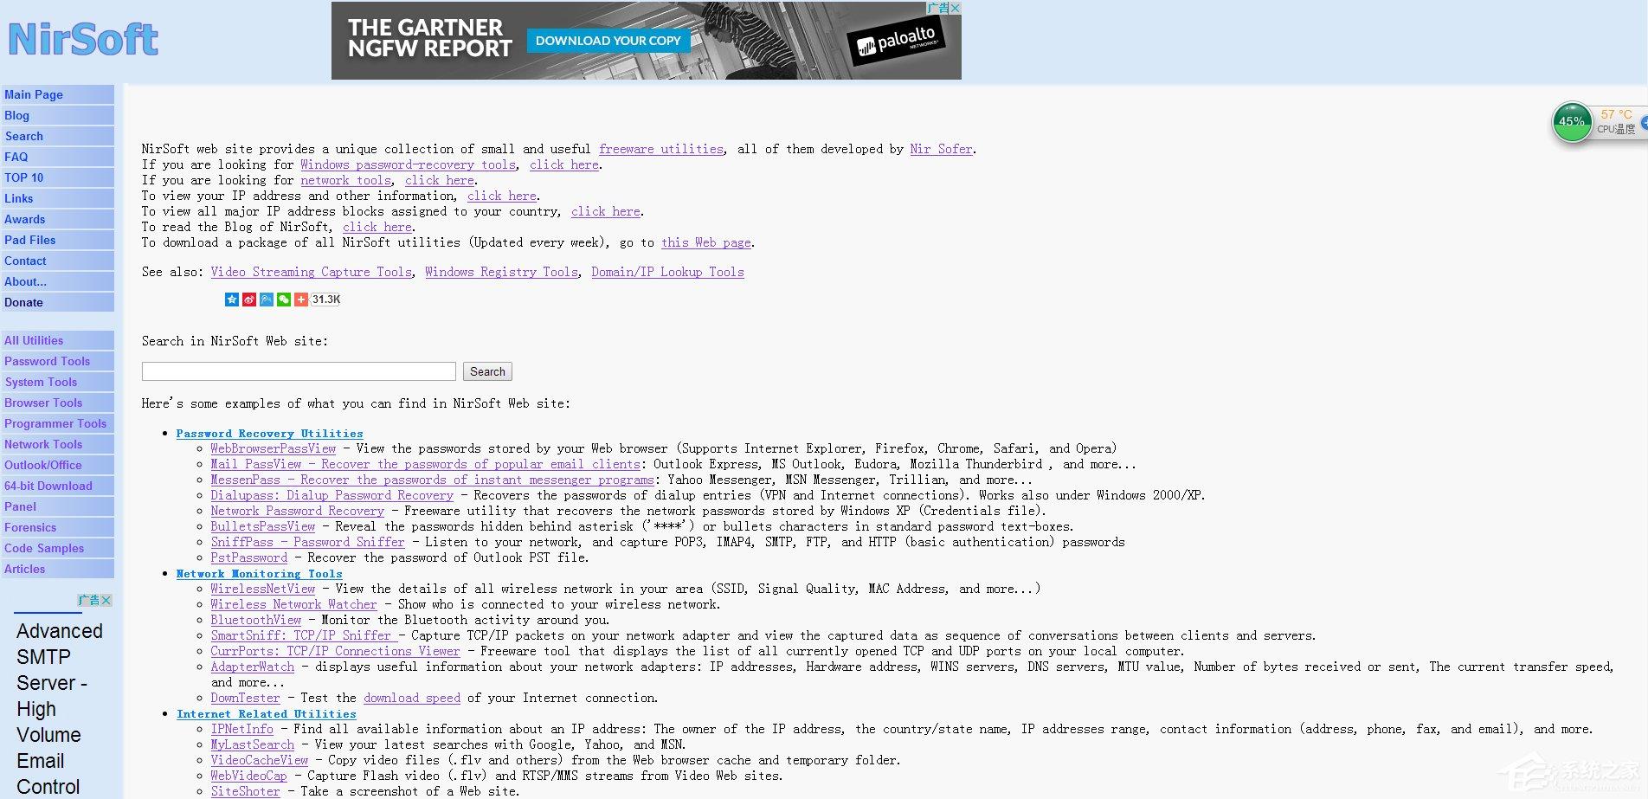Open more share options plus icon
The width and height of the screenshot is (1648, 799).
click(x=301, y=300)
